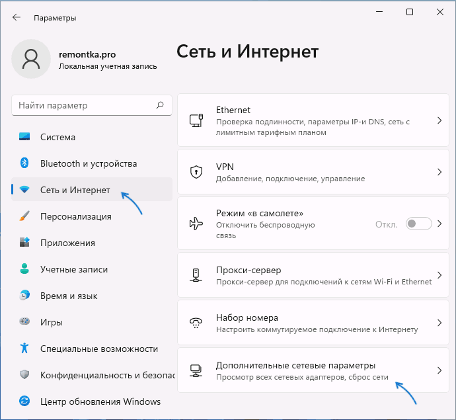Click the VPN shield lock icon
The width and height of the screenshot is (456, 420).
coord(196,172)
